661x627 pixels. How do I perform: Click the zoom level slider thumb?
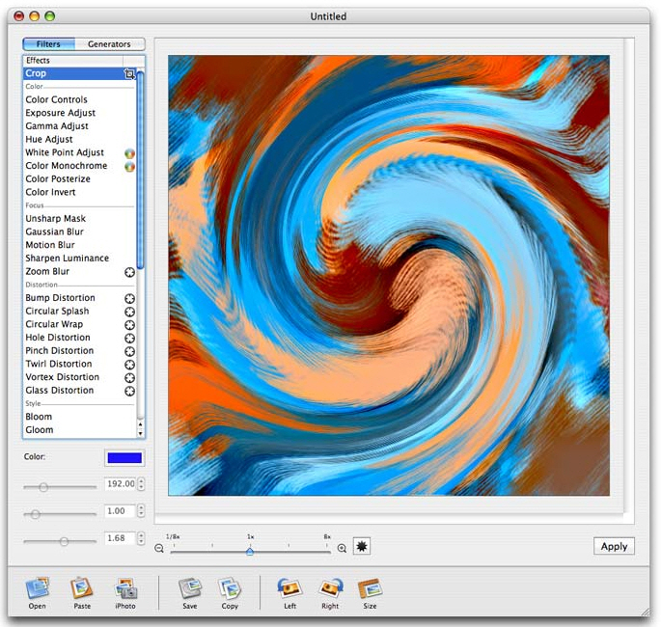(249, 550)
